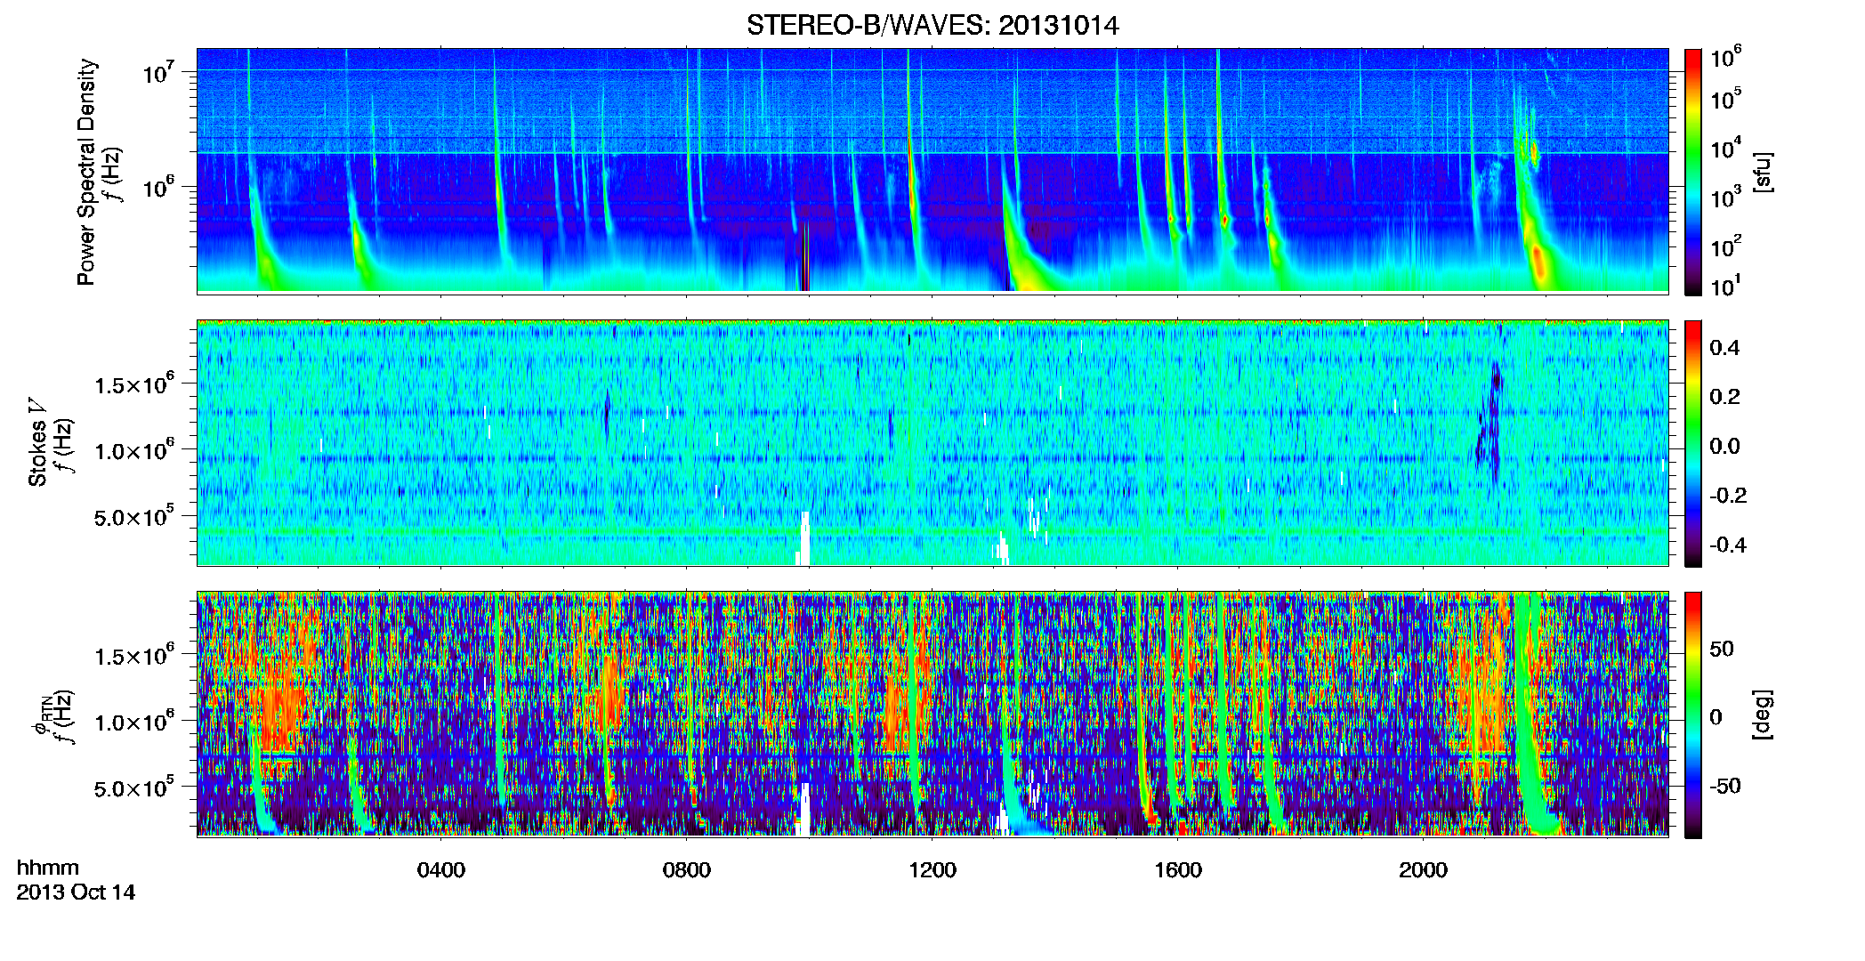The image size is (1865, 961).
Task: Select the 0800 time axis label
Action: coord(687,870)
